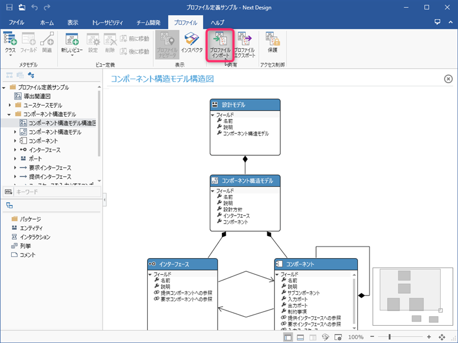The width and height of the screenshot is (458, 343).
Task: Open the ホーム ribbon tab
Action: point(47,22)
